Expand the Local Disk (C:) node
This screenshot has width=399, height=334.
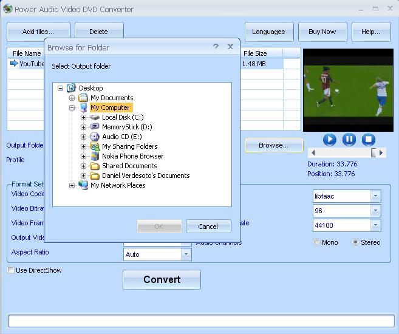point(83,118)
